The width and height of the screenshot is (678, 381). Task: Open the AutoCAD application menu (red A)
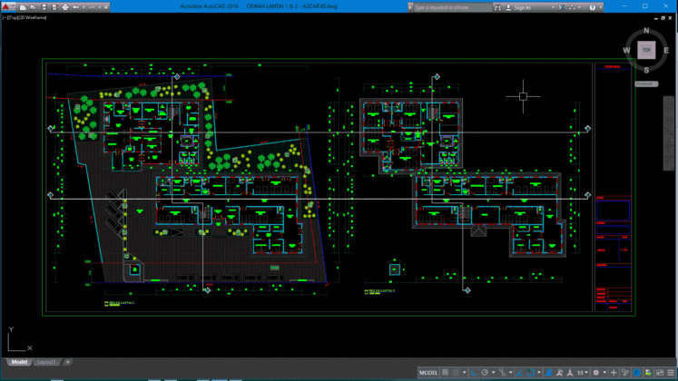[x=7, y=7]
